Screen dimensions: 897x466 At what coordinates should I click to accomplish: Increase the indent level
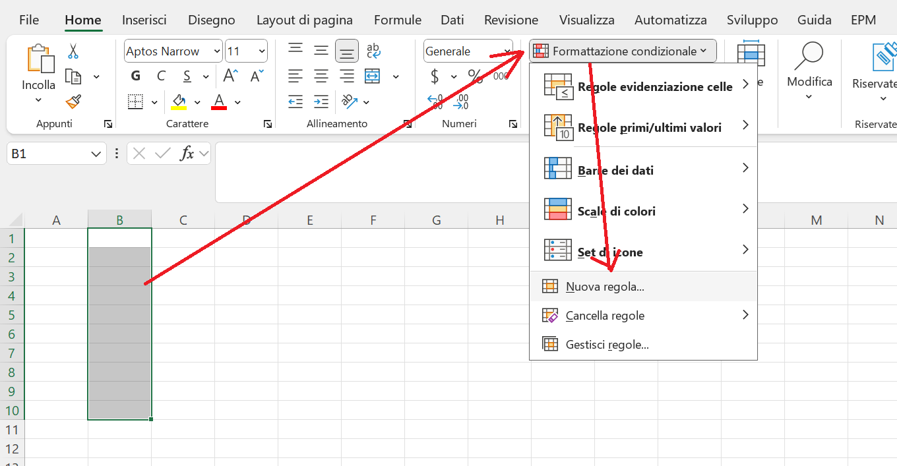pos(321,102)
